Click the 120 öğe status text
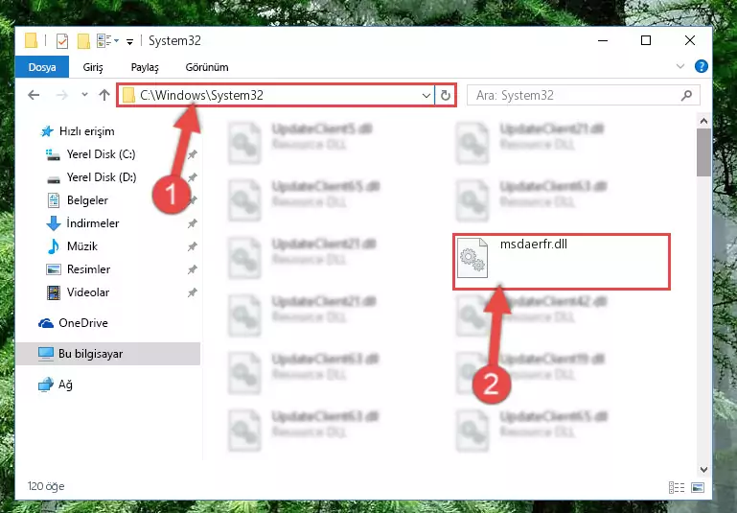The height and width of the screenshot is (513, 737). 46,486
